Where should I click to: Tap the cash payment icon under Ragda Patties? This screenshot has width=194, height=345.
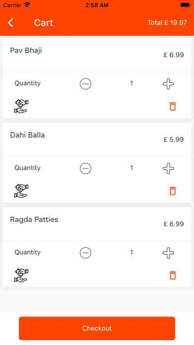21,276
